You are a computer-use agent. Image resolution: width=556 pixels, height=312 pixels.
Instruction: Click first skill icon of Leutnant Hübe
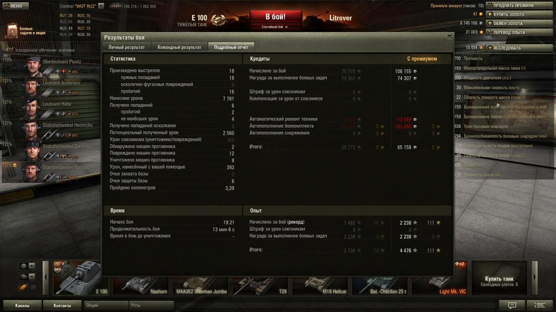click(x=58, y=114)
